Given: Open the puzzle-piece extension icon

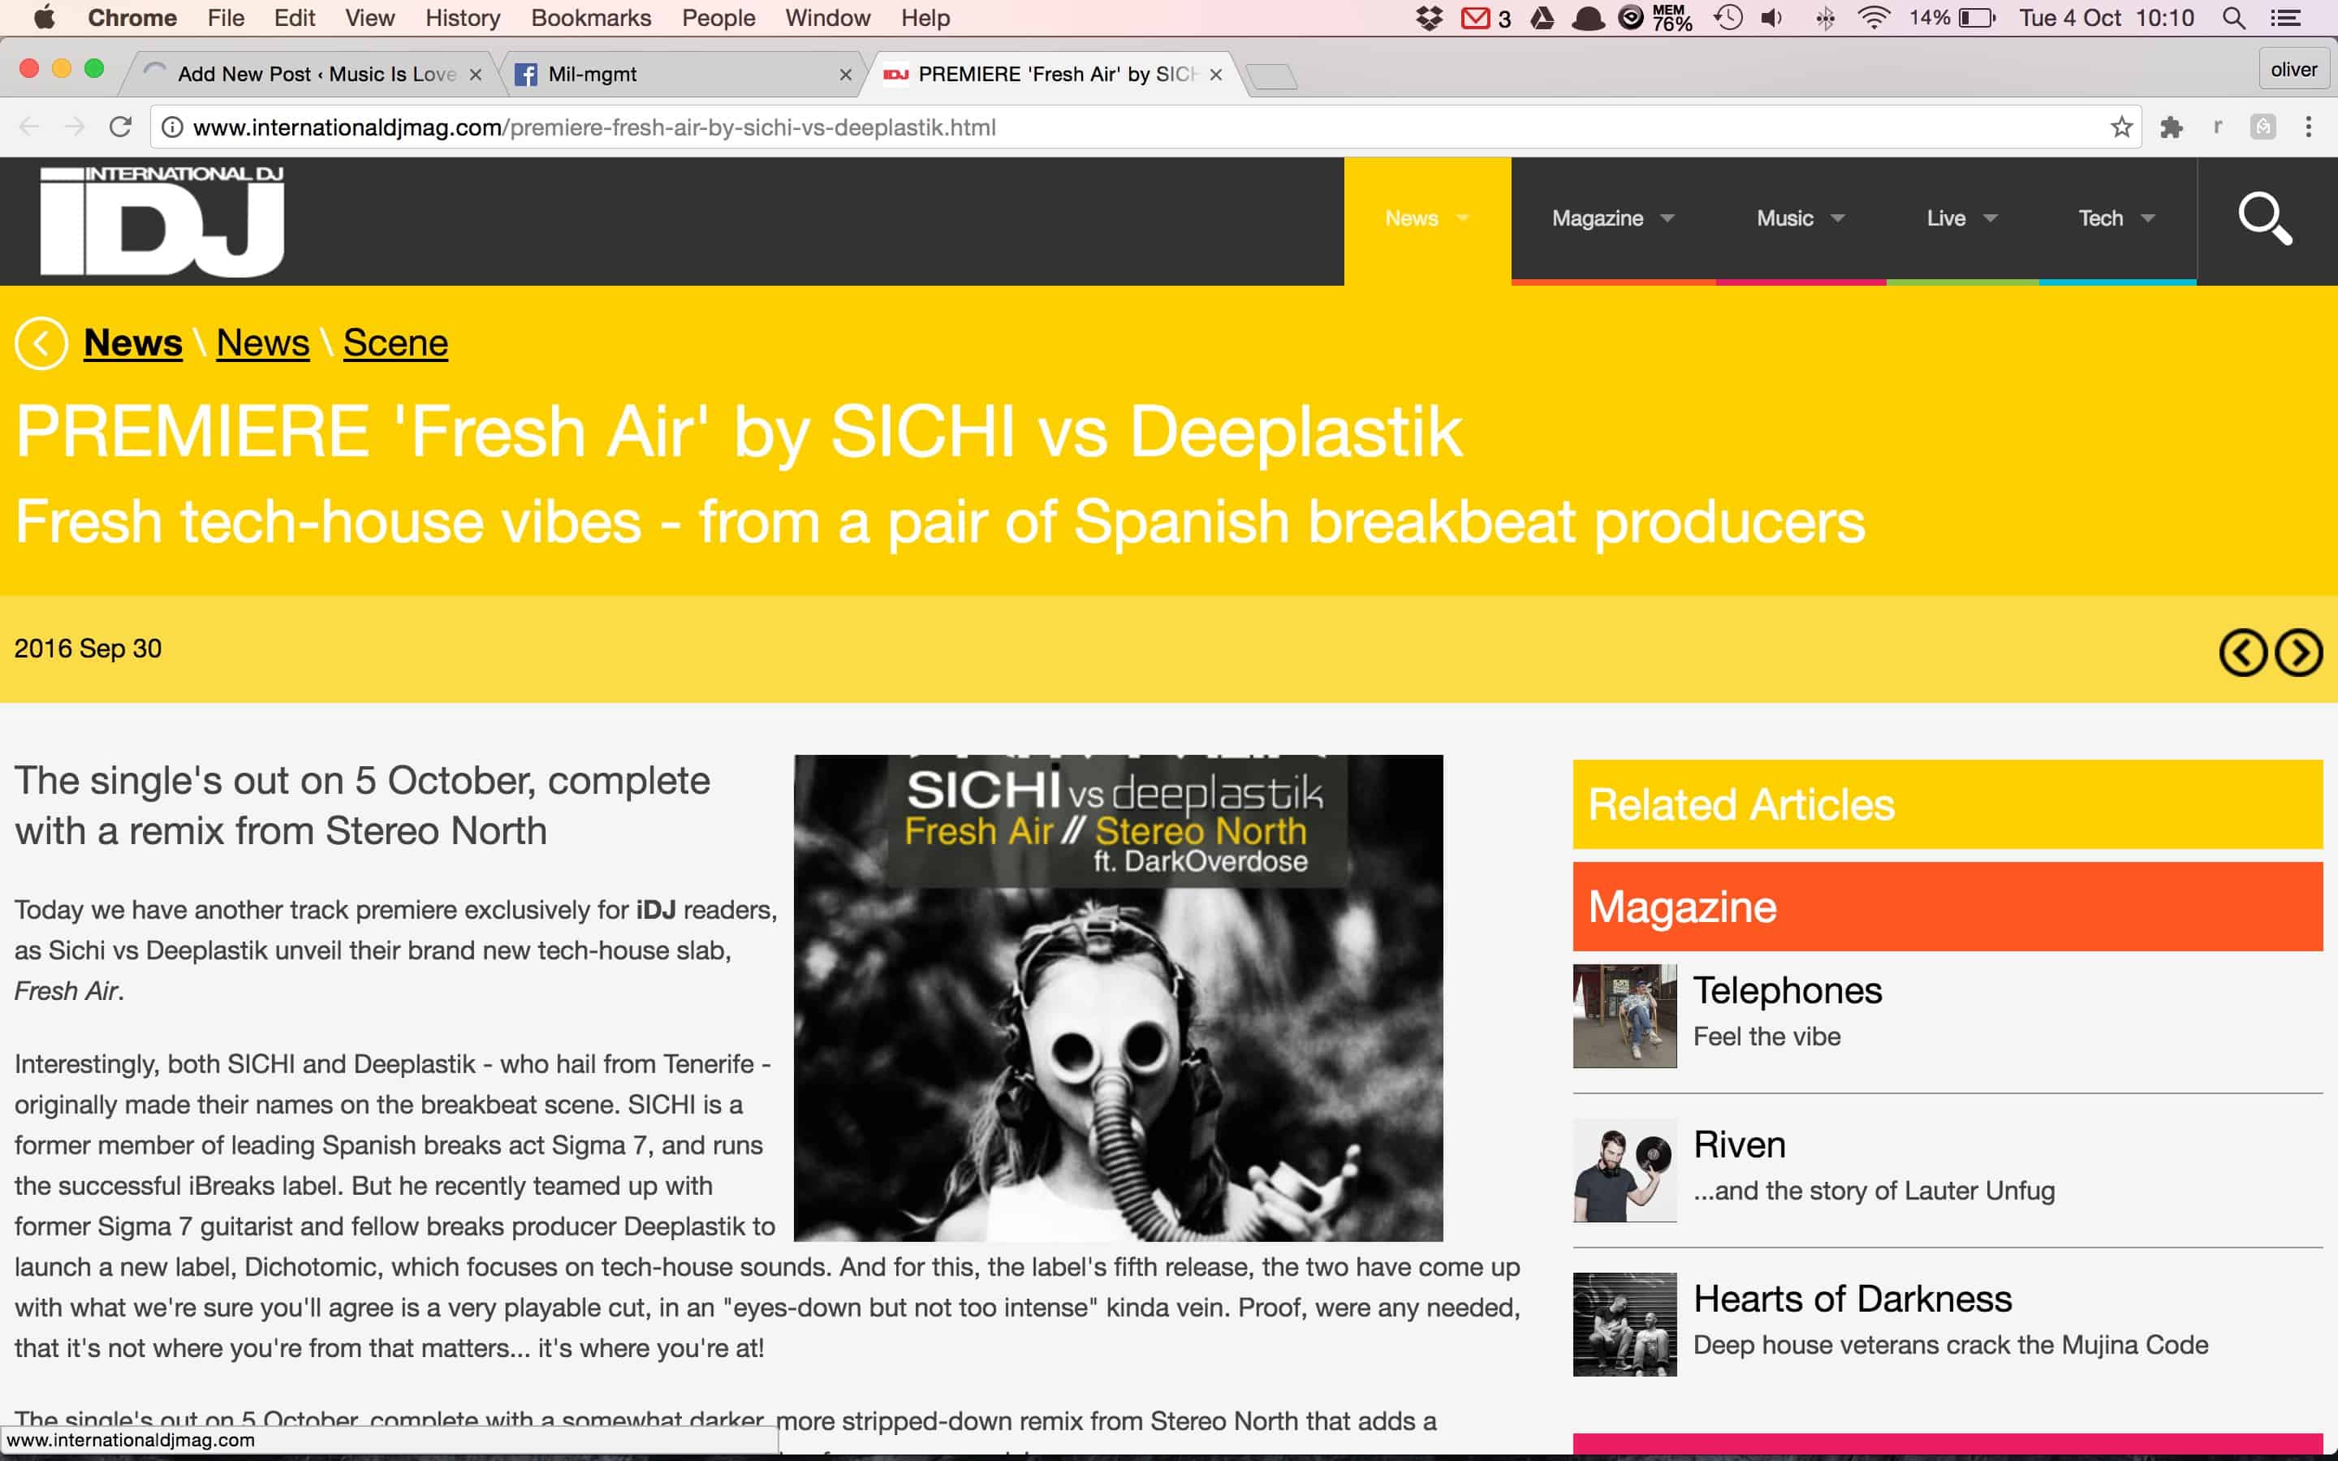Looking at the screenshot, I should (2171, 127).
